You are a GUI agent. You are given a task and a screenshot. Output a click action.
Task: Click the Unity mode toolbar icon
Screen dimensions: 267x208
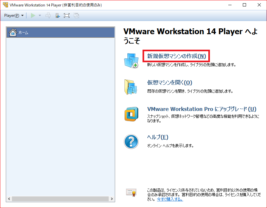pyautogui.click(x=76, y=15)
